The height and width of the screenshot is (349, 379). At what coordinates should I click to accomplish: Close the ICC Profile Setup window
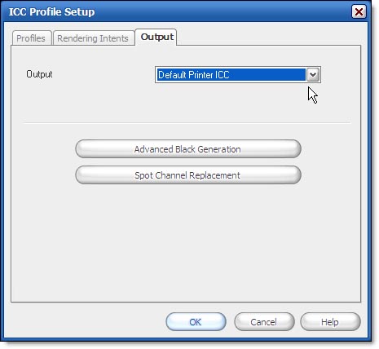click(359, 11)
